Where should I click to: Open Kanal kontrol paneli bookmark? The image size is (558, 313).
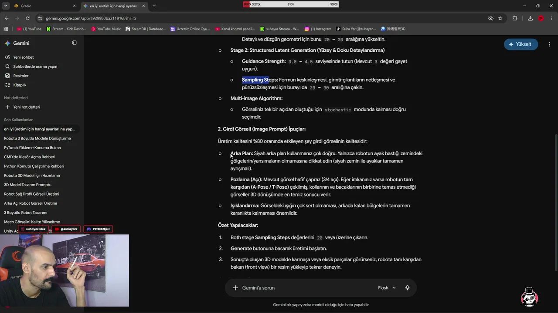tap(235, 29)
